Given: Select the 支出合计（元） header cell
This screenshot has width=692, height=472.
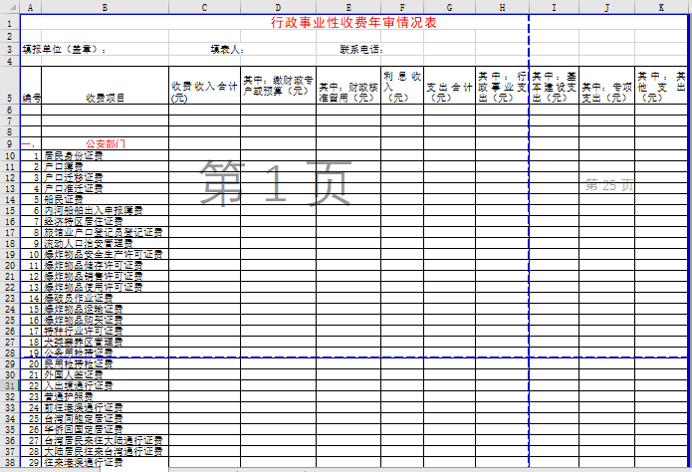Looking at the screenshot, I should pyautogui.click(x=449, y=93).
